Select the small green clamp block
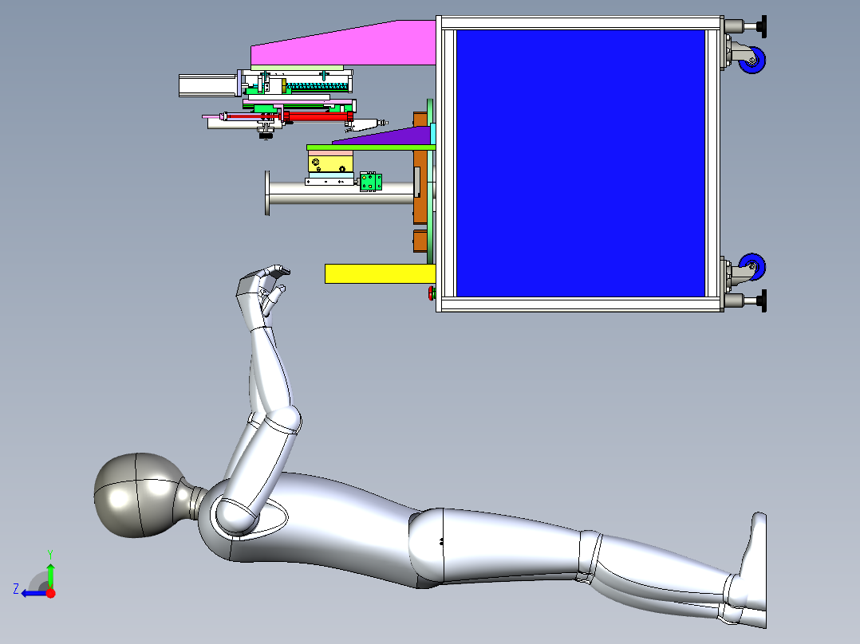The image size is (860, 644). (371, 182)
